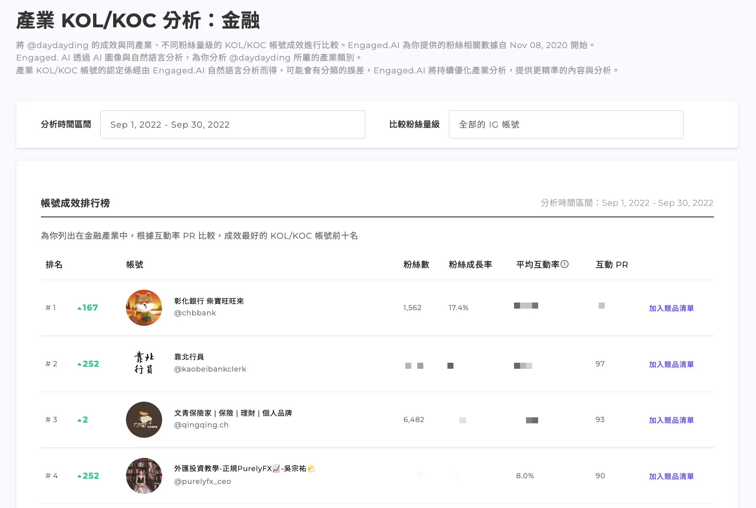Click the 互動 PR value 97
The width and height of the screenshot is (756, 508).
tap(600, 364)
